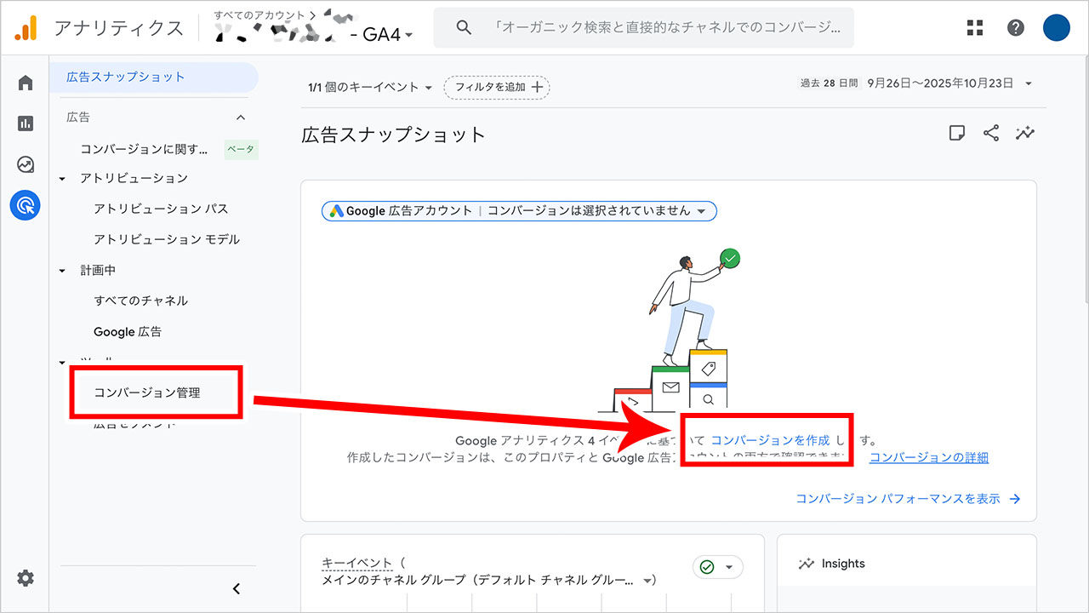Open the note icon near share options
The height and width of the screenshot is (613, 1089).
coord(958,133)
